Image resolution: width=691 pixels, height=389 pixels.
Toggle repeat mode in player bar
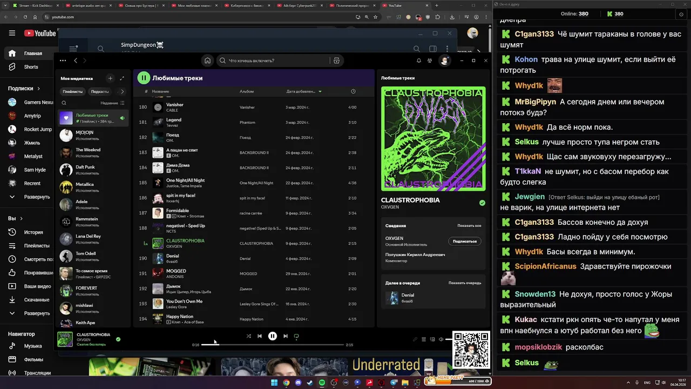coord(296,336)
